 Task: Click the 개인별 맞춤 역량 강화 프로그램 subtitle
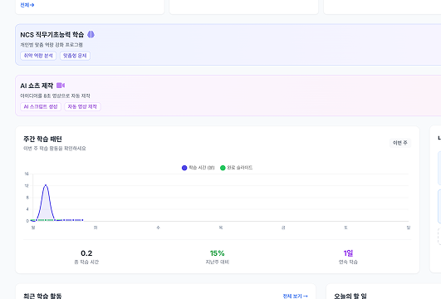point(51,45)
